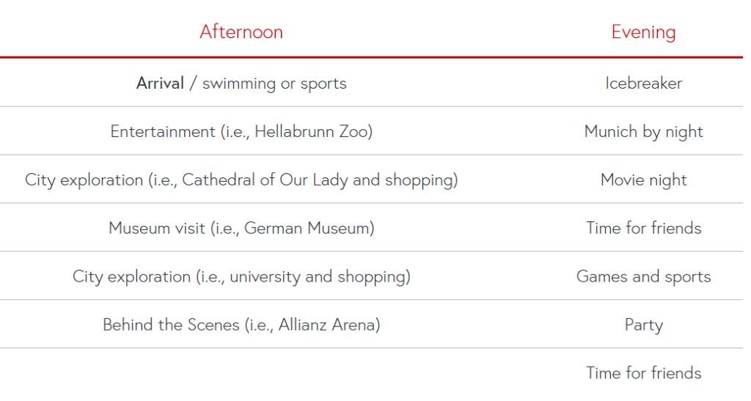Select the Movie night cell
This screenshot has width=751, height=401.
pos(643,180)
